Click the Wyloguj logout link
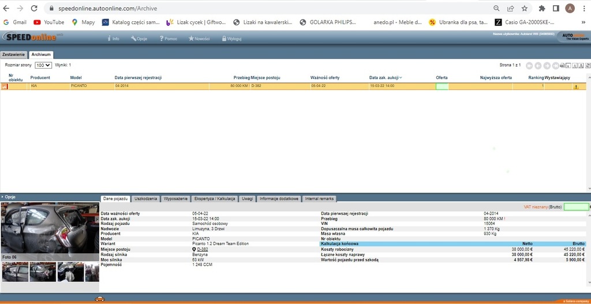 pyautogui.click(x=231, y=39)
